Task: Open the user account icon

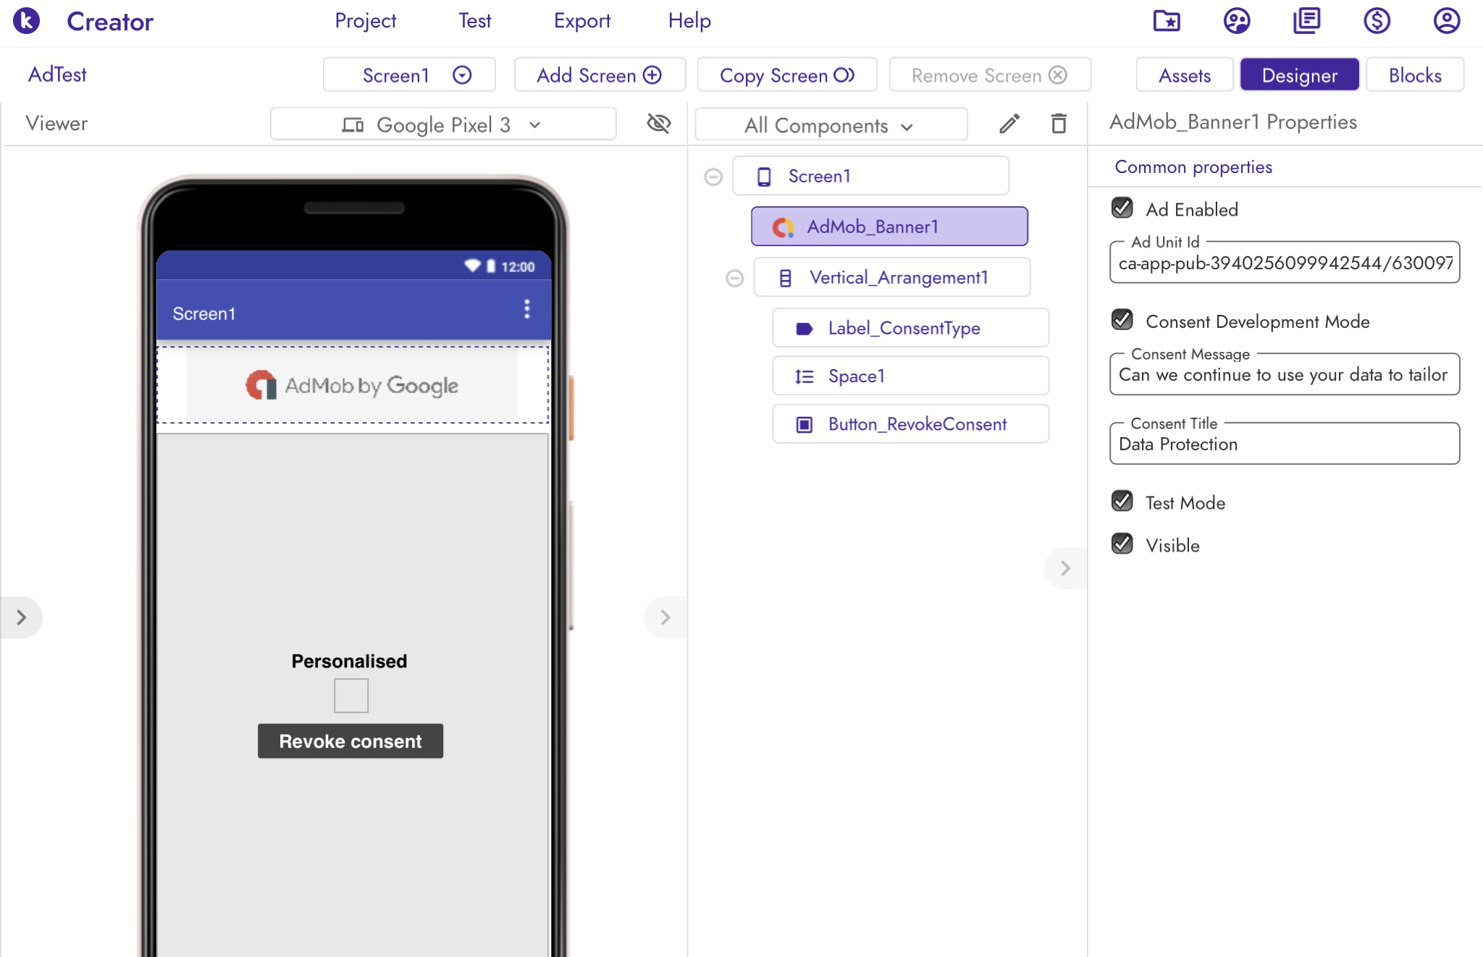Action: pos(1446,21)
